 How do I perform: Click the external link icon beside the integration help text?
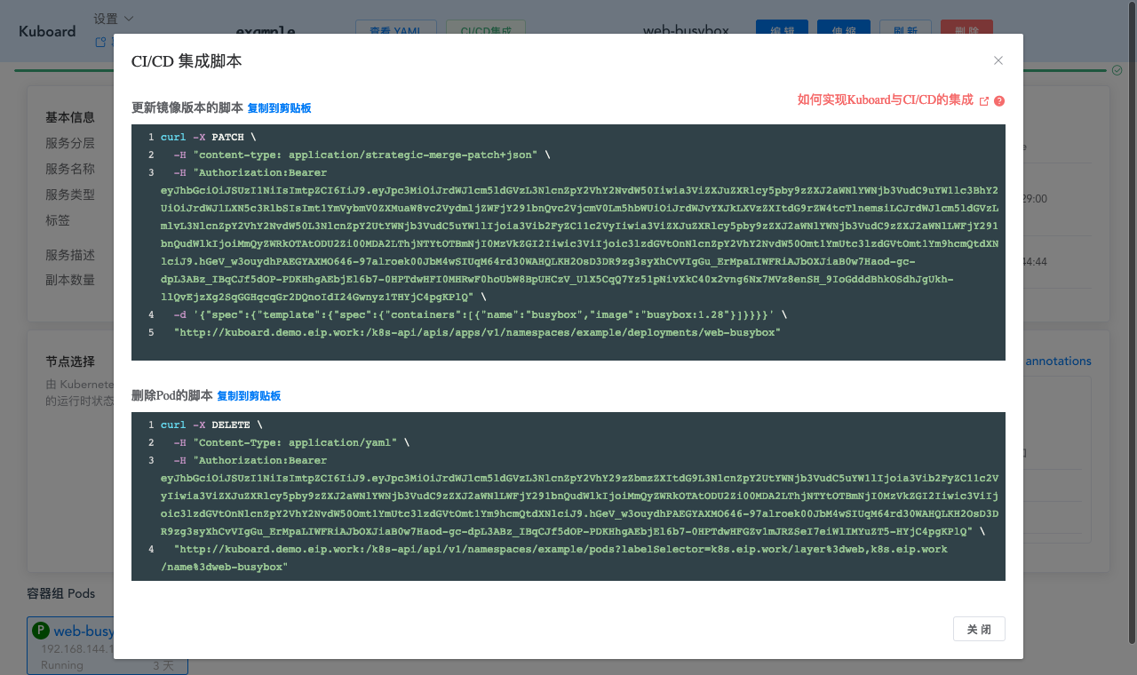tap(984, 101)
